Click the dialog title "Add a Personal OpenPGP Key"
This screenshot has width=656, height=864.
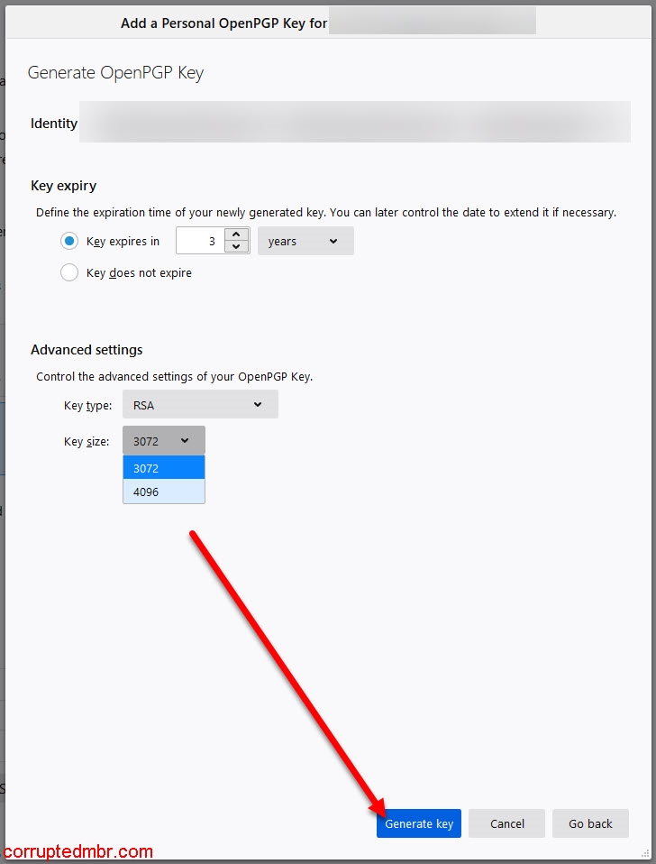pyautogui.click(x=223, y=23)
